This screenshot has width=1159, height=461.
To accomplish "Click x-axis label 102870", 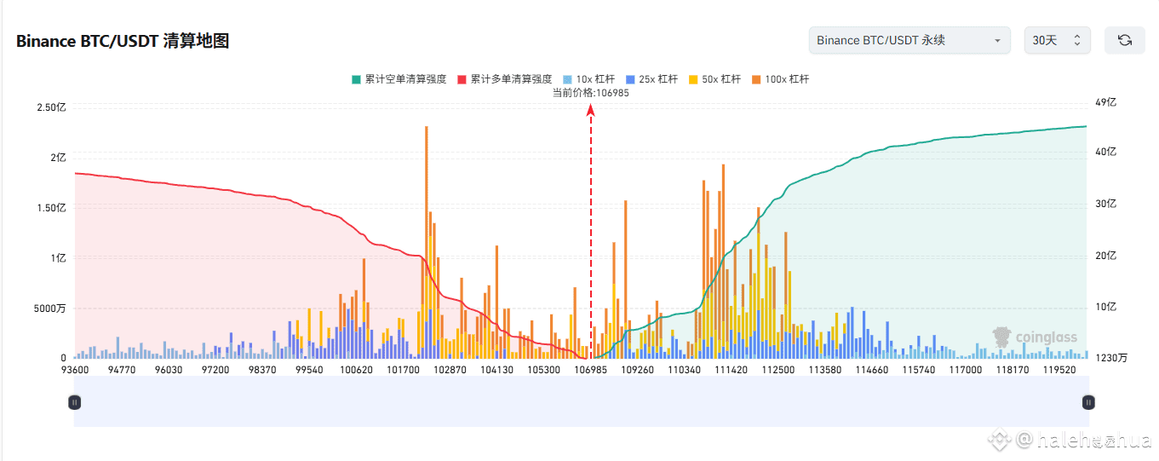I will 450,371.
